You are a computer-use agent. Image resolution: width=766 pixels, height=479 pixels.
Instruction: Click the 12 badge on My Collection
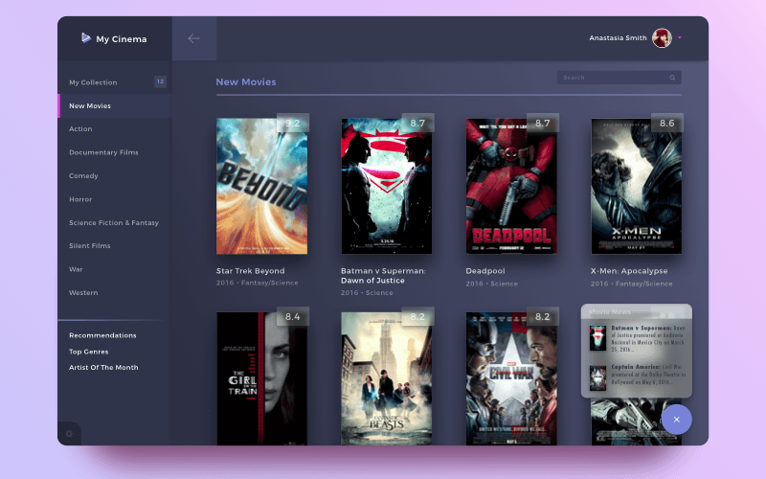(160, 81)
